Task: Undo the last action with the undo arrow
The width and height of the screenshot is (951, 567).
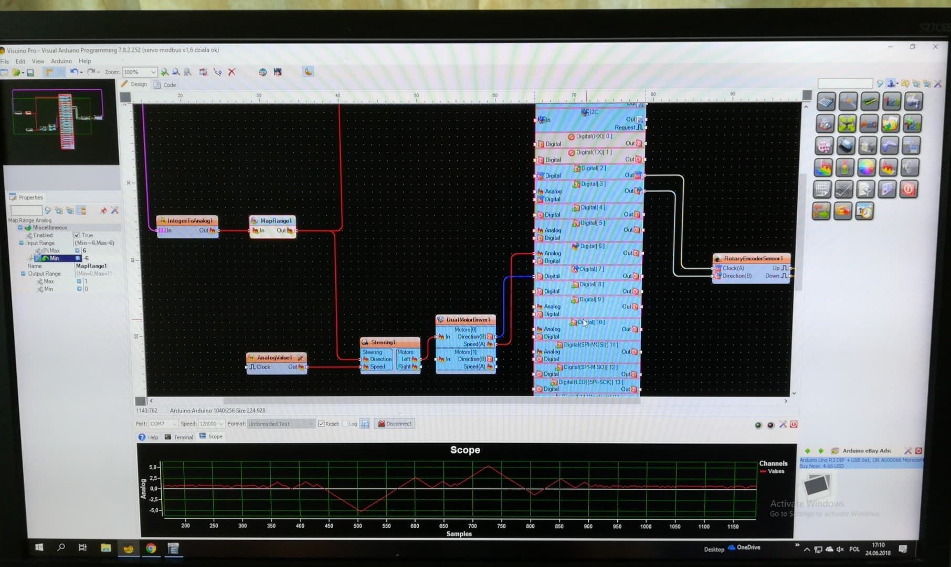Action: click(74, 72)
